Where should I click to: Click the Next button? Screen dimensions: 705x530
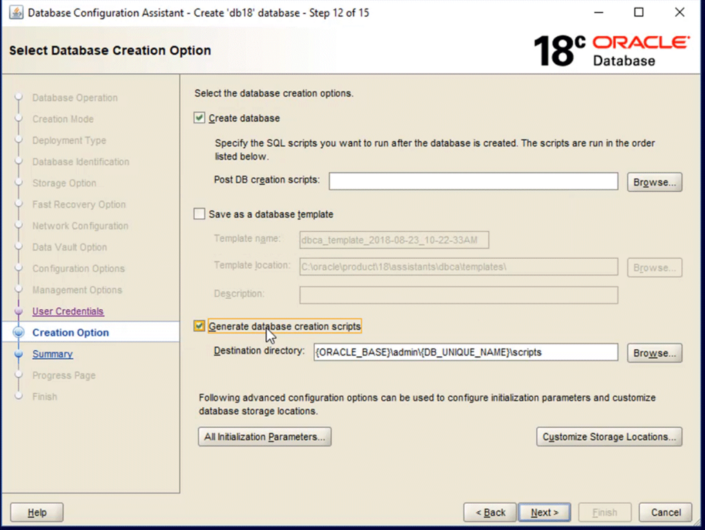click(x=544, y=512)
